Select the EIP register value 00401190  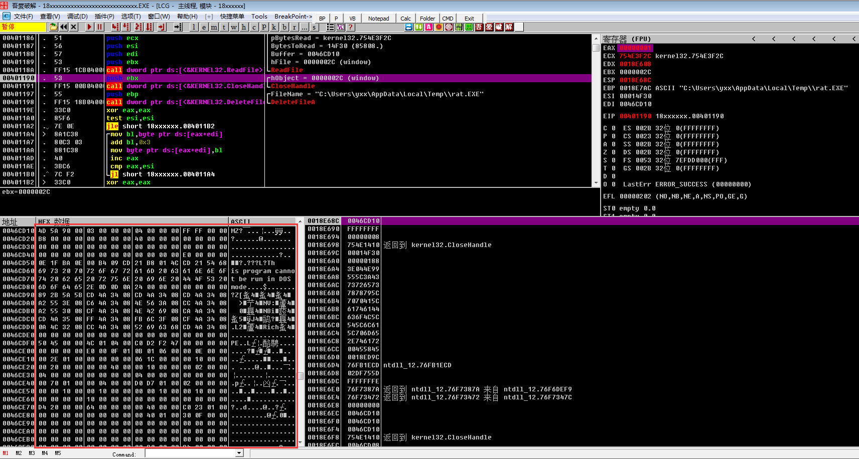point(635,116)
